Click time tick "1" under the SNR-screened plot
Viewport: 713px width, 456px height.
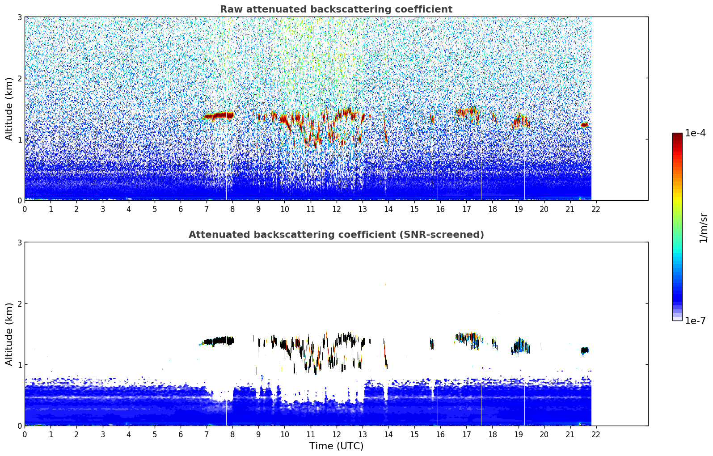pyautogui.click(x=51, y=434)
